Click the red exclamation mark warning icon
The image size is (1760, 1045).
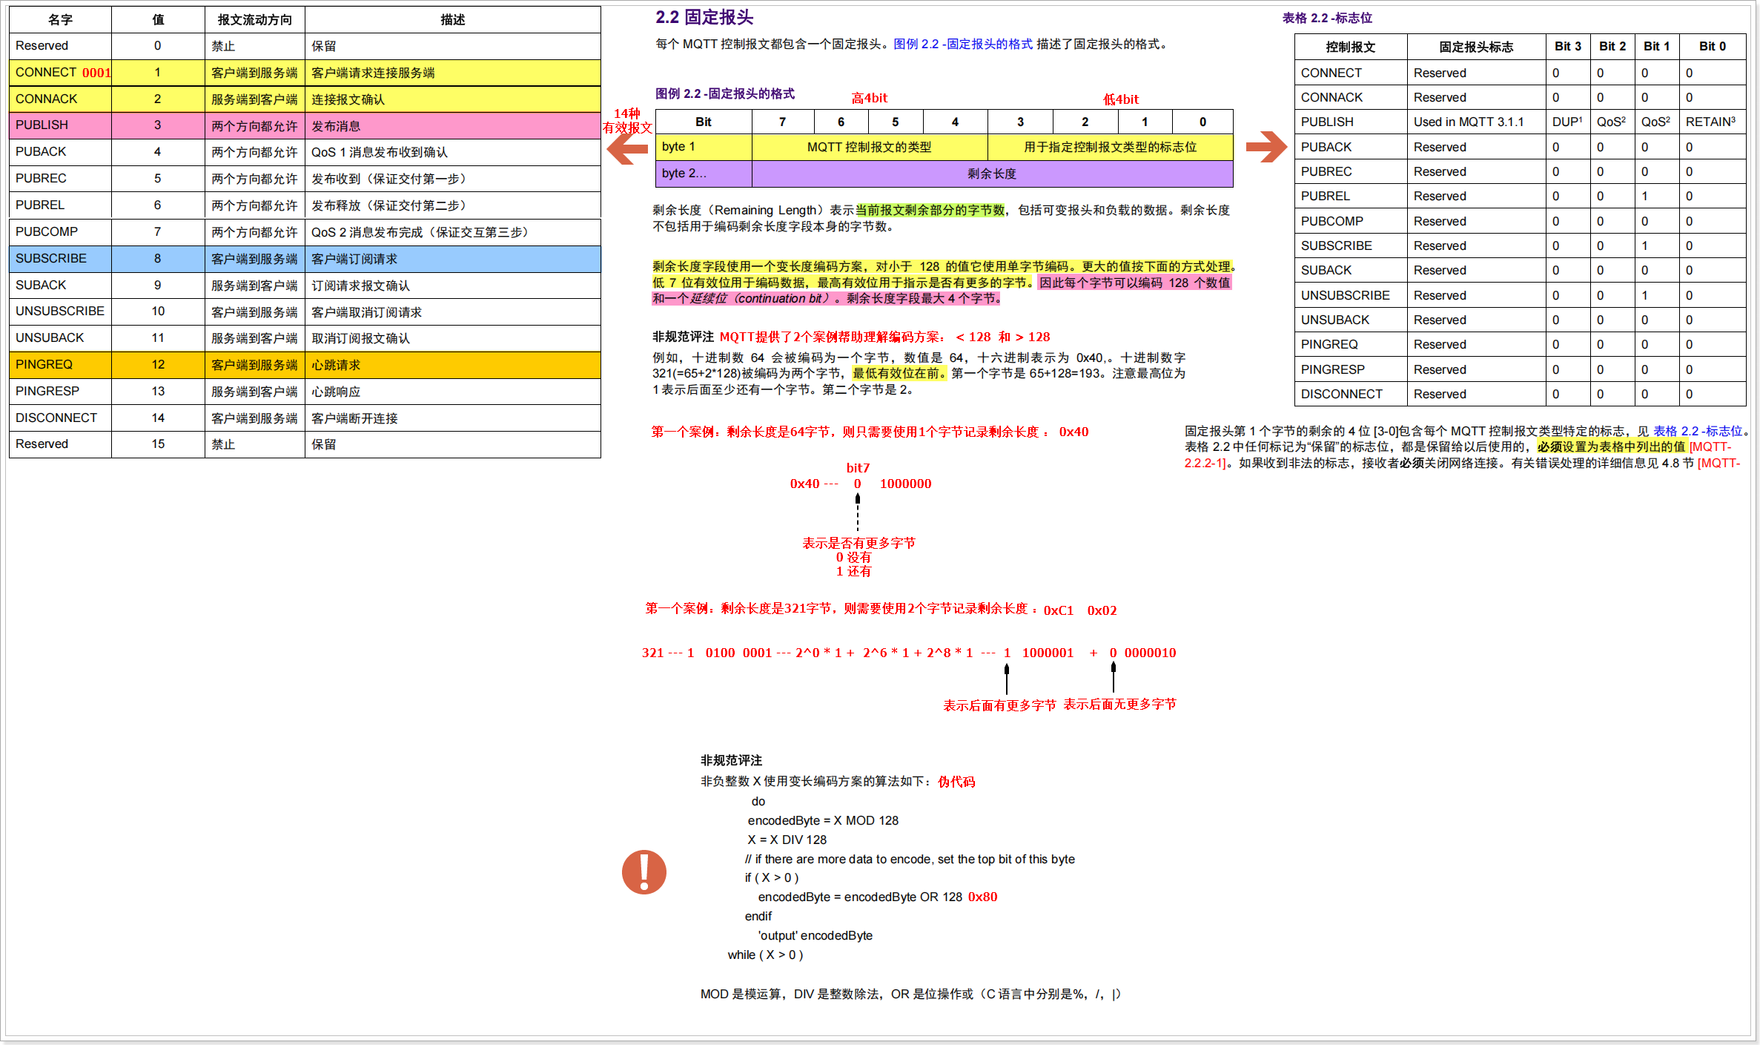coord(644,871)
